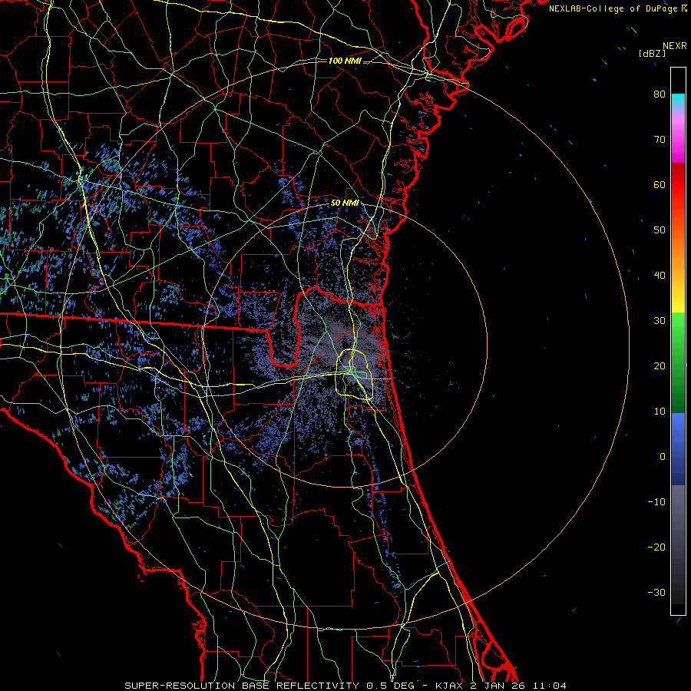
Task: Click the -30 value on dBZ scale
Action: 656,592
